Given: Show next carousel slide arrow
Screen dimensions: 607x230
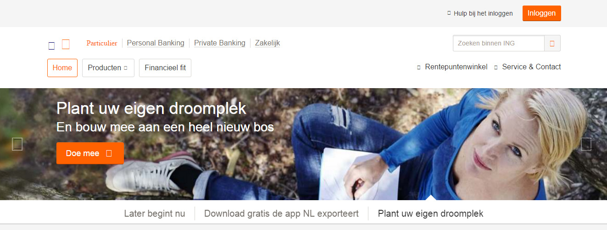Looking at the screenshot, I should (x=586, y=144).
